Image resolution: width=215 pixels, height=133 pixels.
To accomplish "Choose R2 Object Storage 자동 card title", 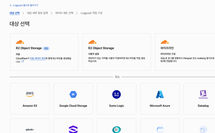I will click(29, 48).
